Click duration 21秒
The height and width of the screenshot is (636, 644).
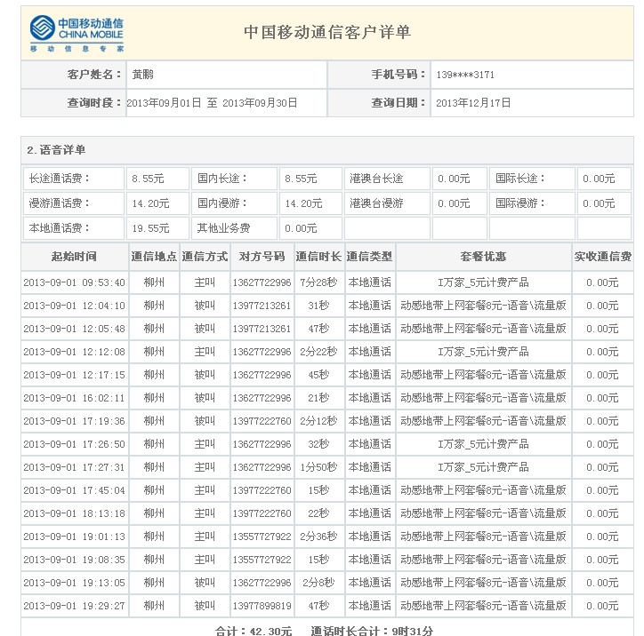coord(318,398)
